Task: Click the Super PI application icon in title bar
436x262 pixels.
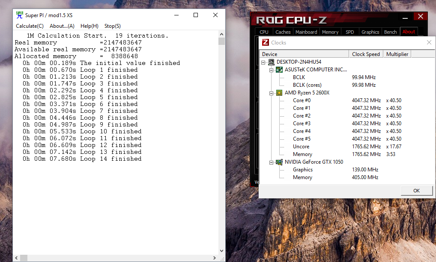Action: point(19,15)
